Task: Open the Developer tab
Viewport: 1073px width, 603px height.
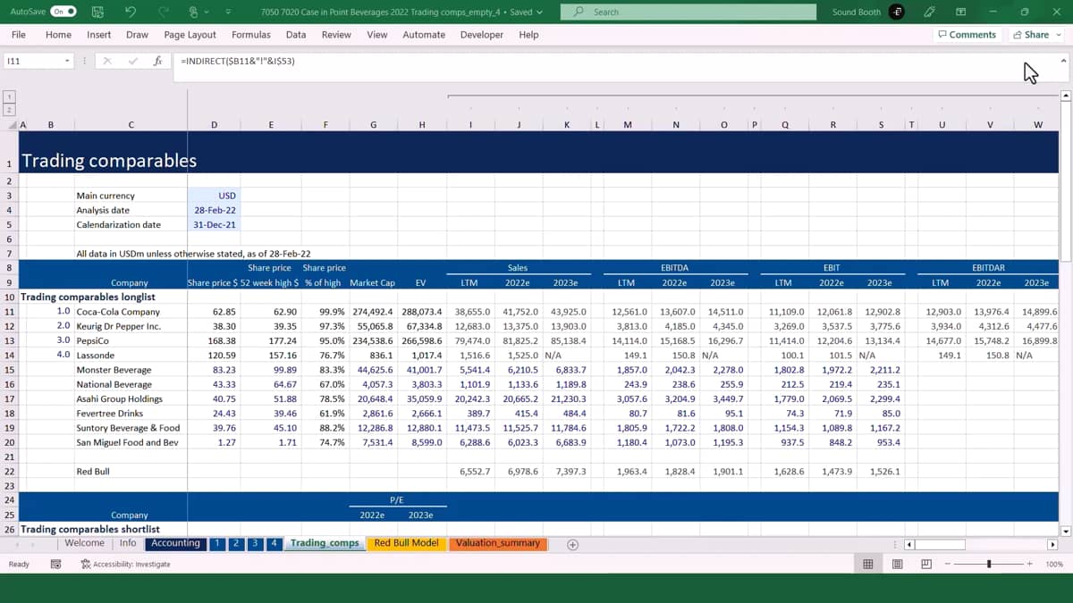Action: (x=482, y=35)
